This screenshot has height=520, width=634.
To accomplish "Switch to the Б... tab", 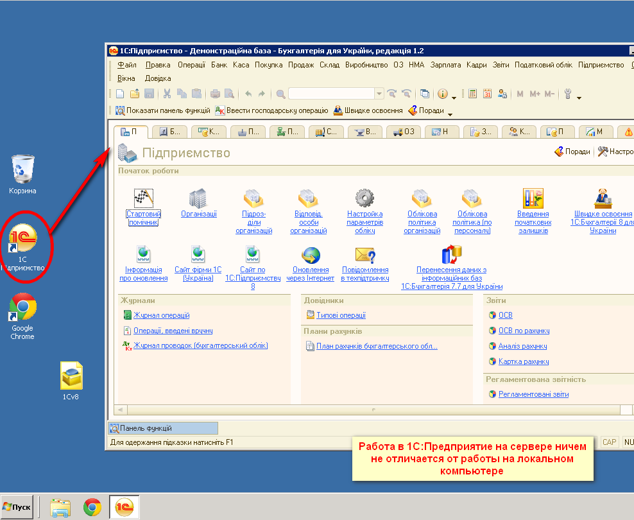I will pos(169,132).
